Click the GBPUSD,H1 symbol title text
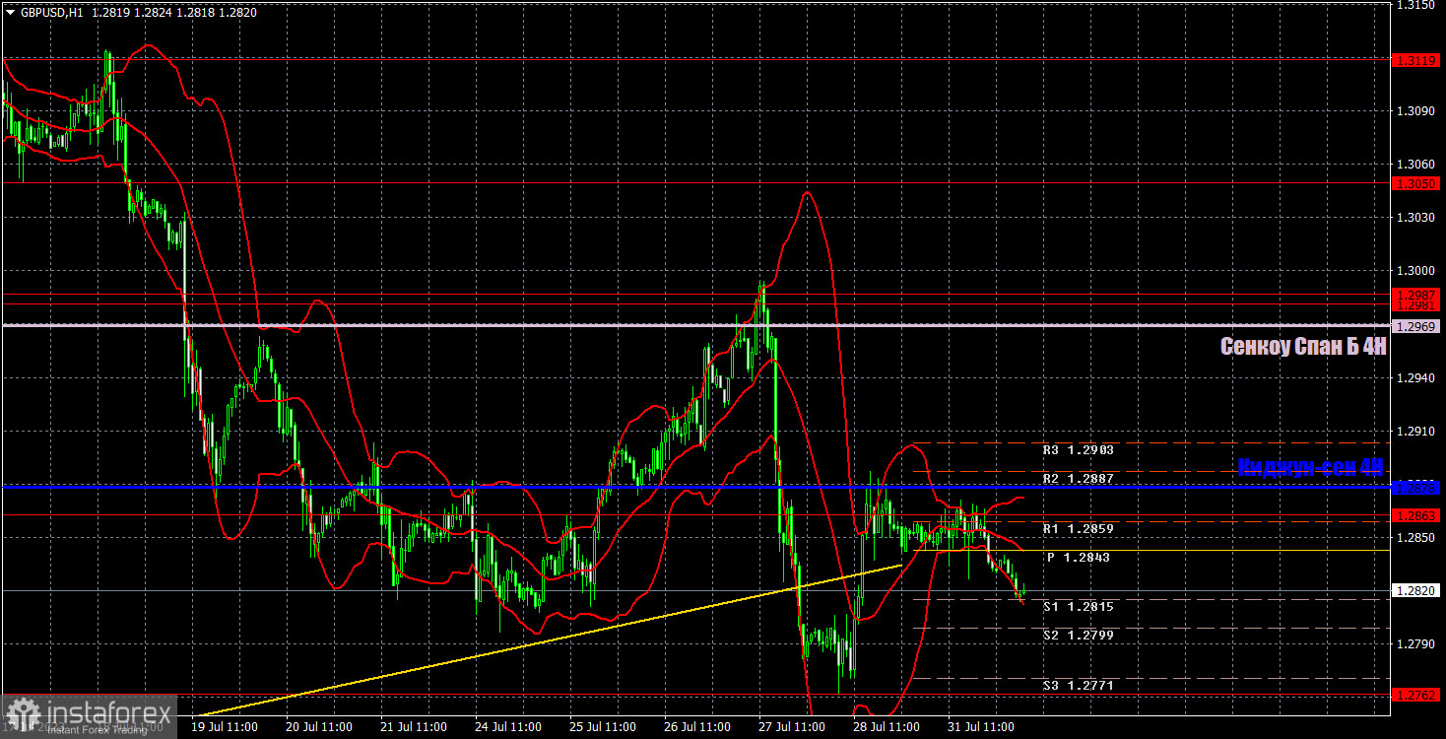 (x=53, y=13)
